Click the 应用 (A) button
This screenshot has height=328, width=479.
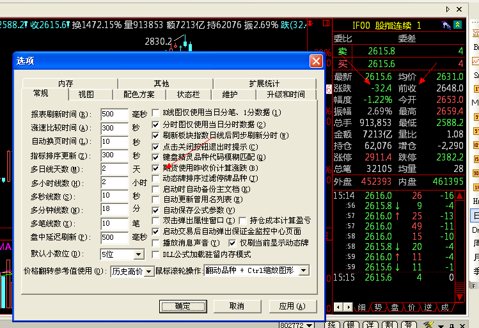coord(293,306)
